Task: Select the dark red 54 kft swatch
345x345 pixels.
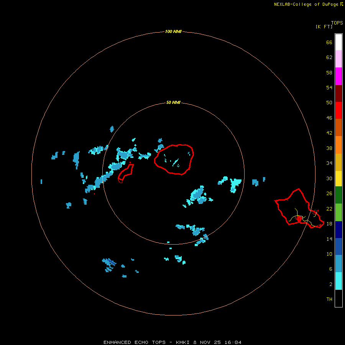Action: point(338,93)
